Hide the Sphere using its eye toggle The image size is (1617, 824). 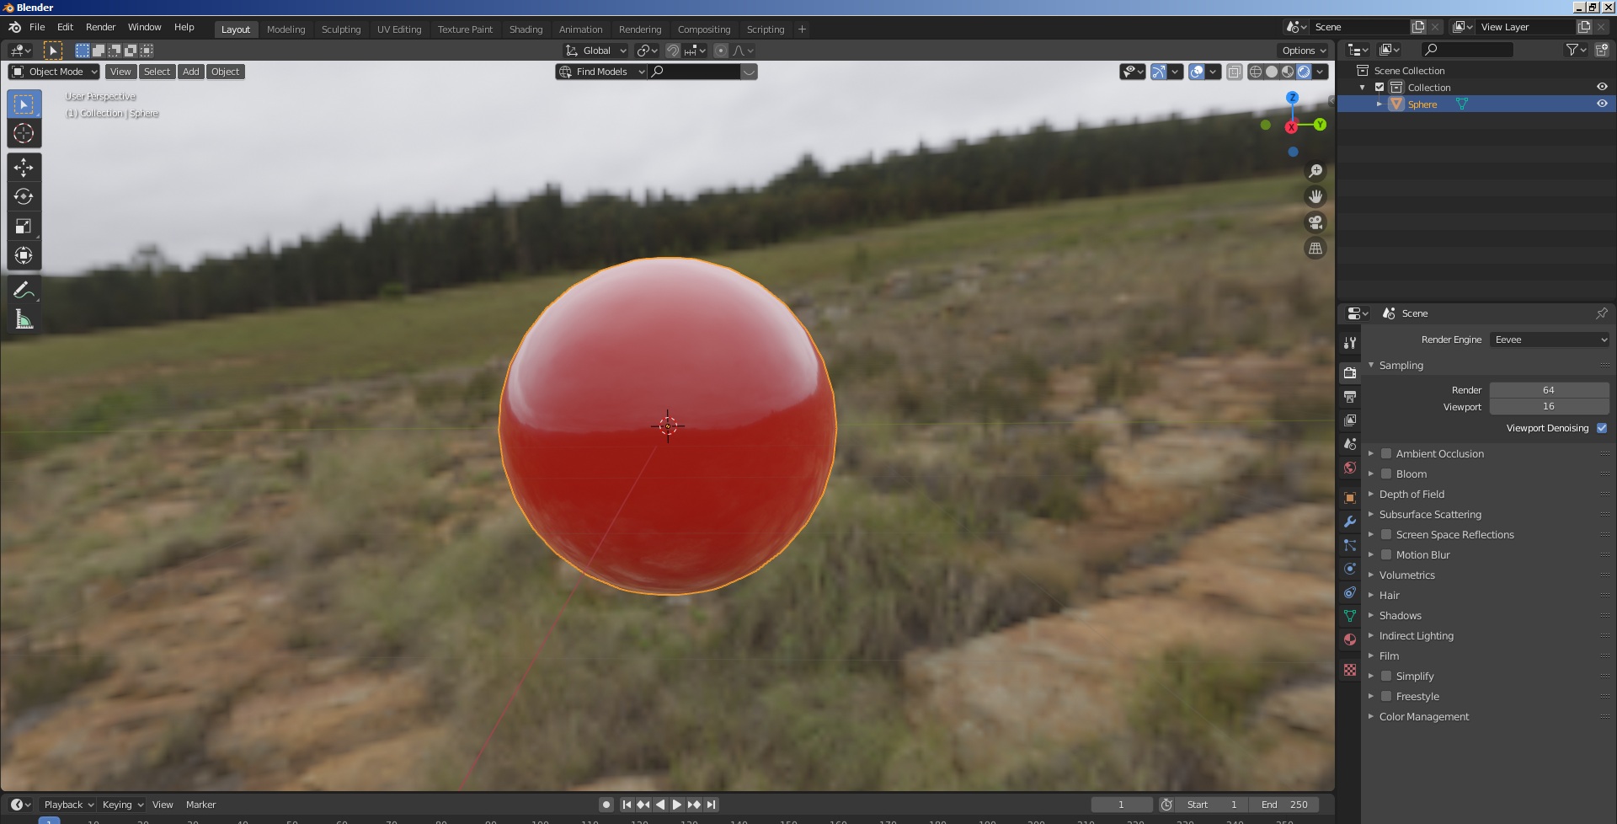pos(1601,103)
